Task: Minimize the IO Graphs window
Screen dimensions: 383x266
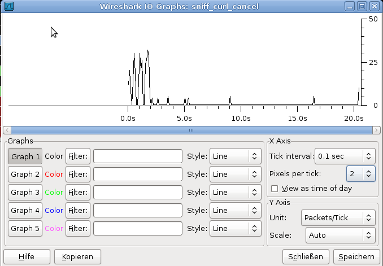Action: [350, 6]
